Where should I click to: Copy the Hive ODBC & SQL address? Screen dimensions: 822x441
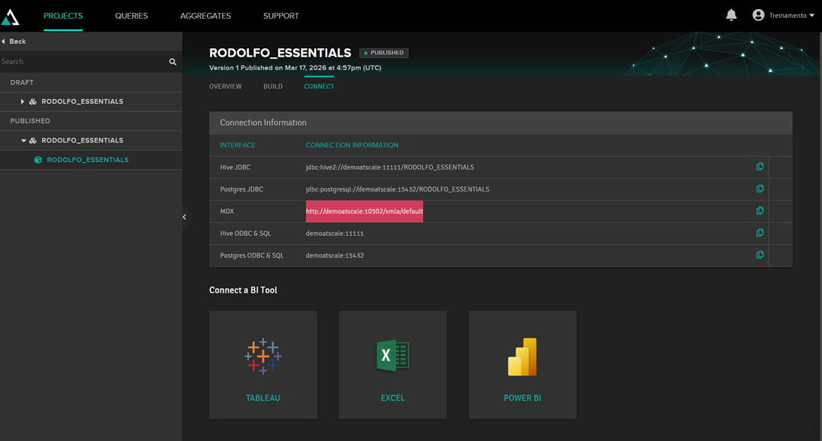759,233
